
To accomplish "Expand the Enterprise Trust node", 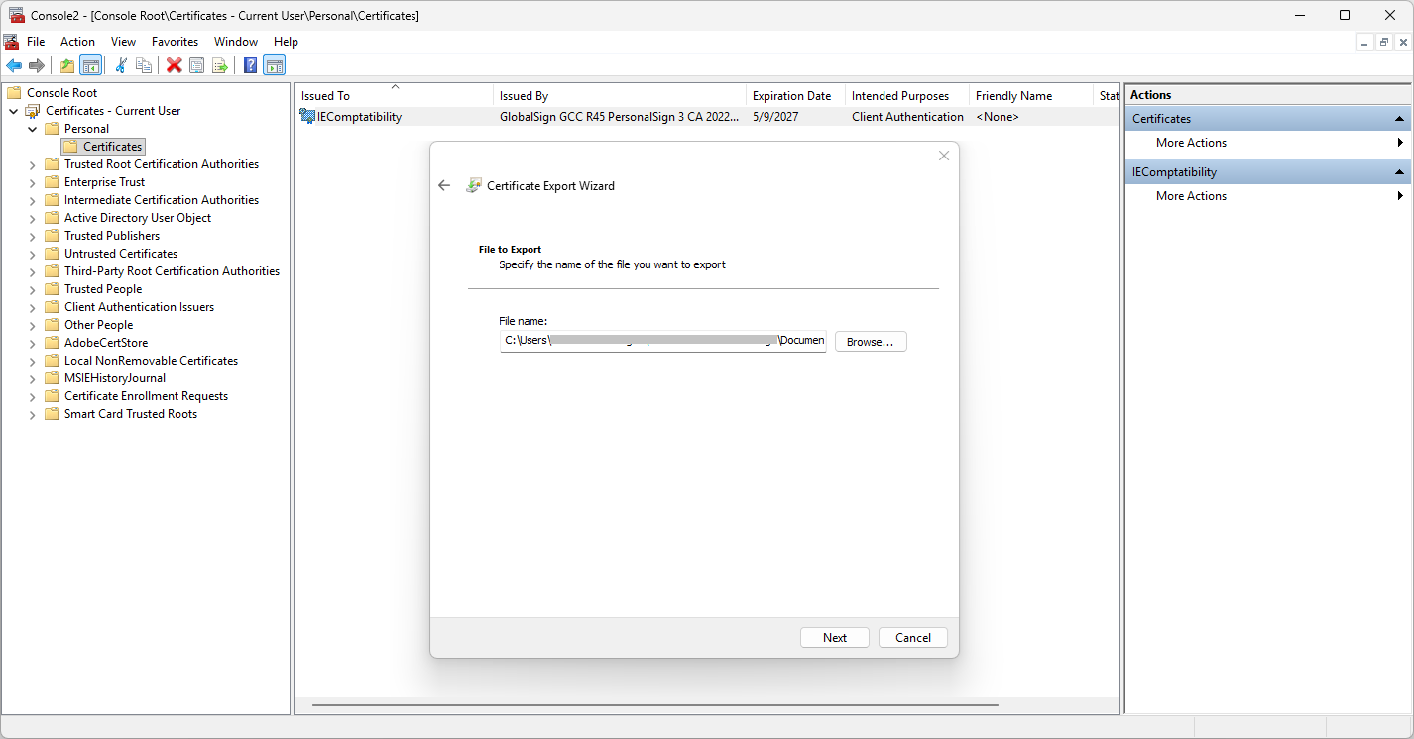I will point(33,182).
